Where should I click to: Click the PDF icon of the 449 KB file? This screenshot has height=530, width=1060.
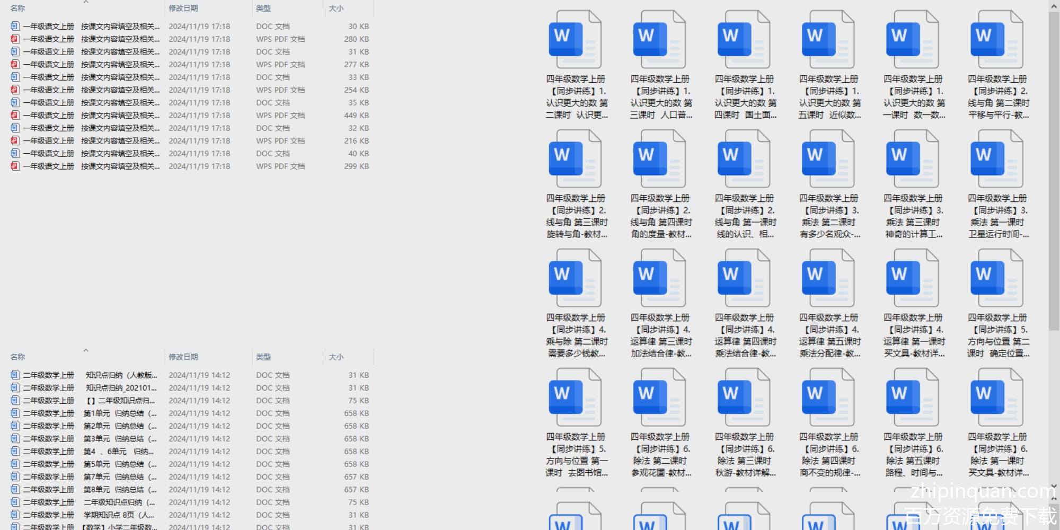(x=15, y=116)
